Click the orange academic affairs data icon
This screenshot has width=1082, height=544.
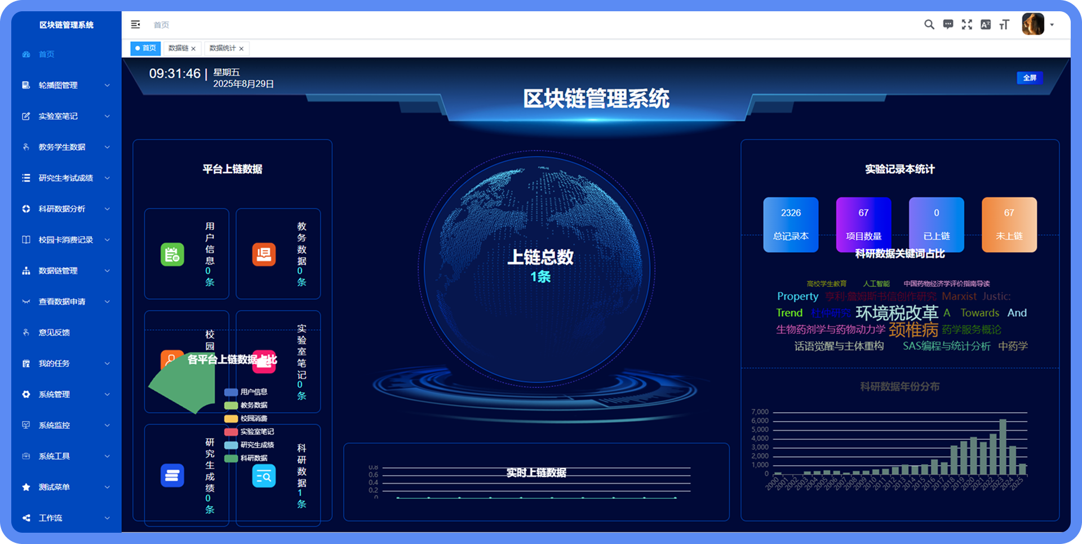[264, 255]
